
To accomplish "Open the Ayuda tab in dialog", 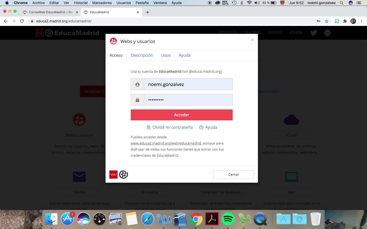I will (x=185, y=55).
